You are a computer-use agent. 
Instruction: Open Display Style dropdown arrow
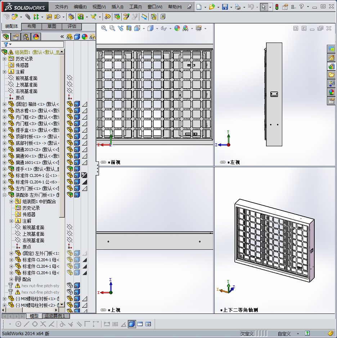tap(157, 29)
